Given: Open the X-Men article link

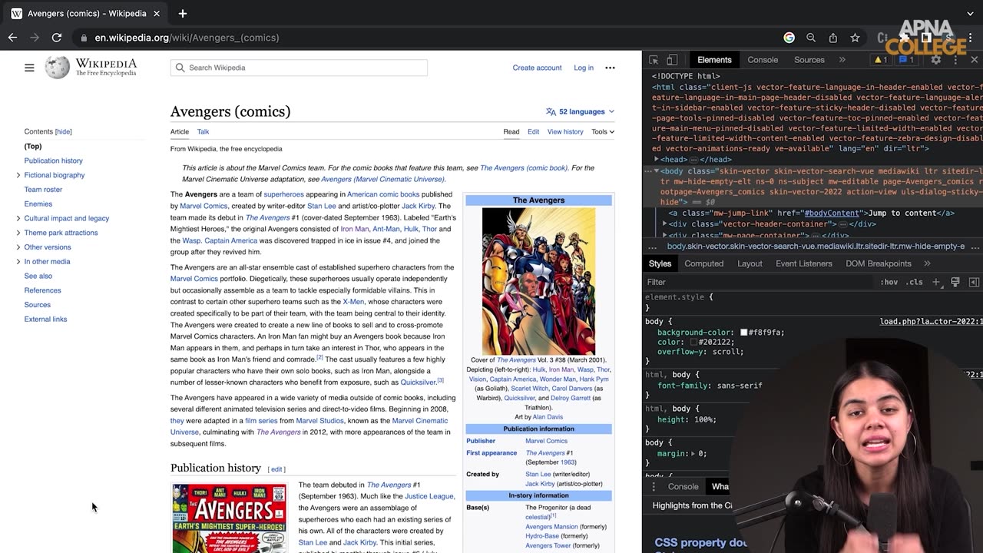Looking at the screenshot, I should 353,302.
